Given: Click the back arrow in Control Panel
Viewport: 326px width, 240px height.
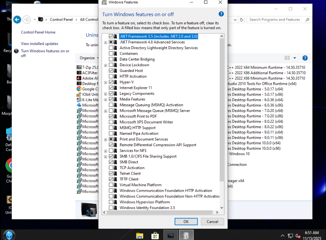Looking at the screenshot, I should 17,20.
